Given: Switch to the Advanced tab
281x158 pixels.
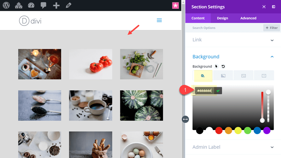Looking at the screenshot, I should click(248, 18).
